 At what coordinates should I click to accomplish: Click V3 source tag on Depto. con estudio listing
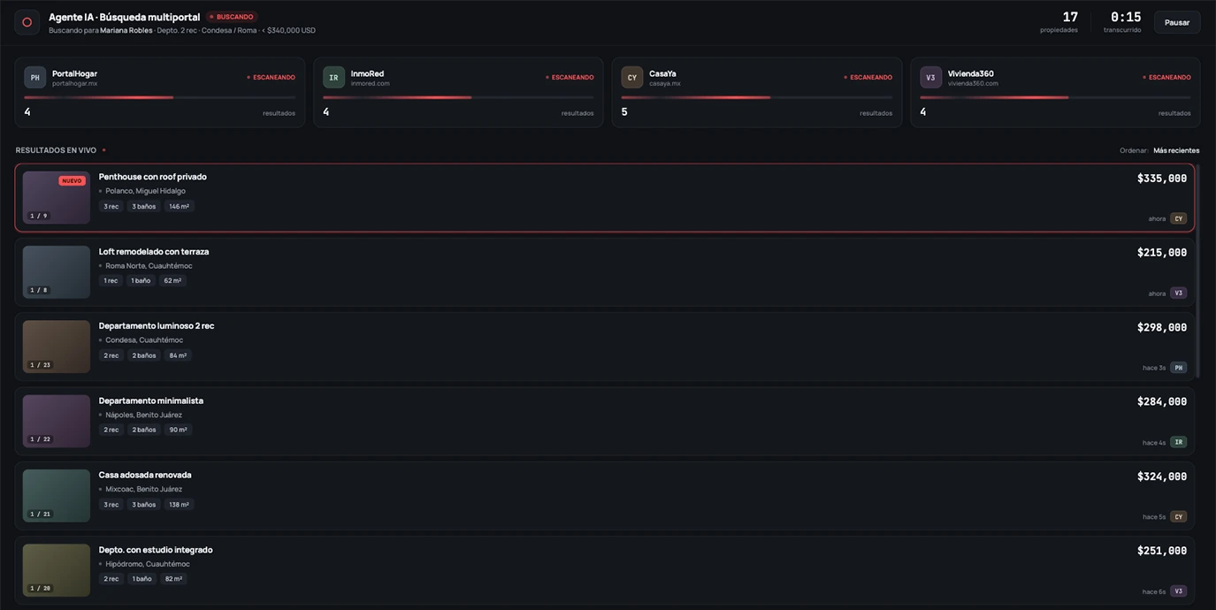(x=1178, y=591)
